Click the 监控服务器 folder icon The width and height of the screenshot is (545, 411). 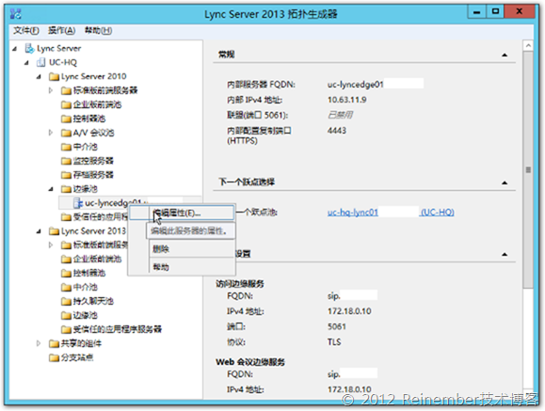(66, 161)
